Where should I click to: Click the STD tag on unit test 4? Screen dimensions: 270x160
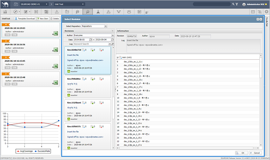tap(8, 35)
